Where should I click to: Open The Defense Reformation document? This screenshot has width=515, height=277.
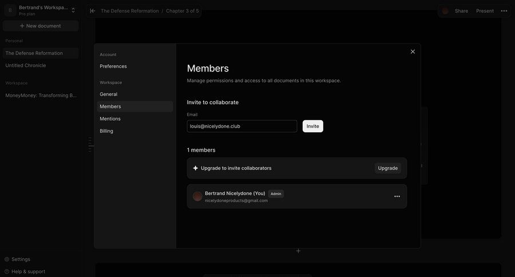click(x=41, y=53)
